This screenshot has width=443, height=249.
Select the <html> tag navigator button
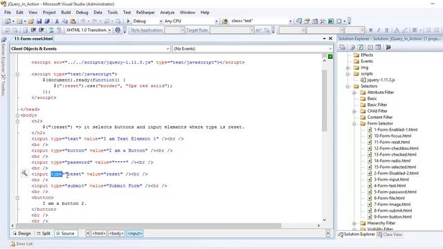[99, 234]
